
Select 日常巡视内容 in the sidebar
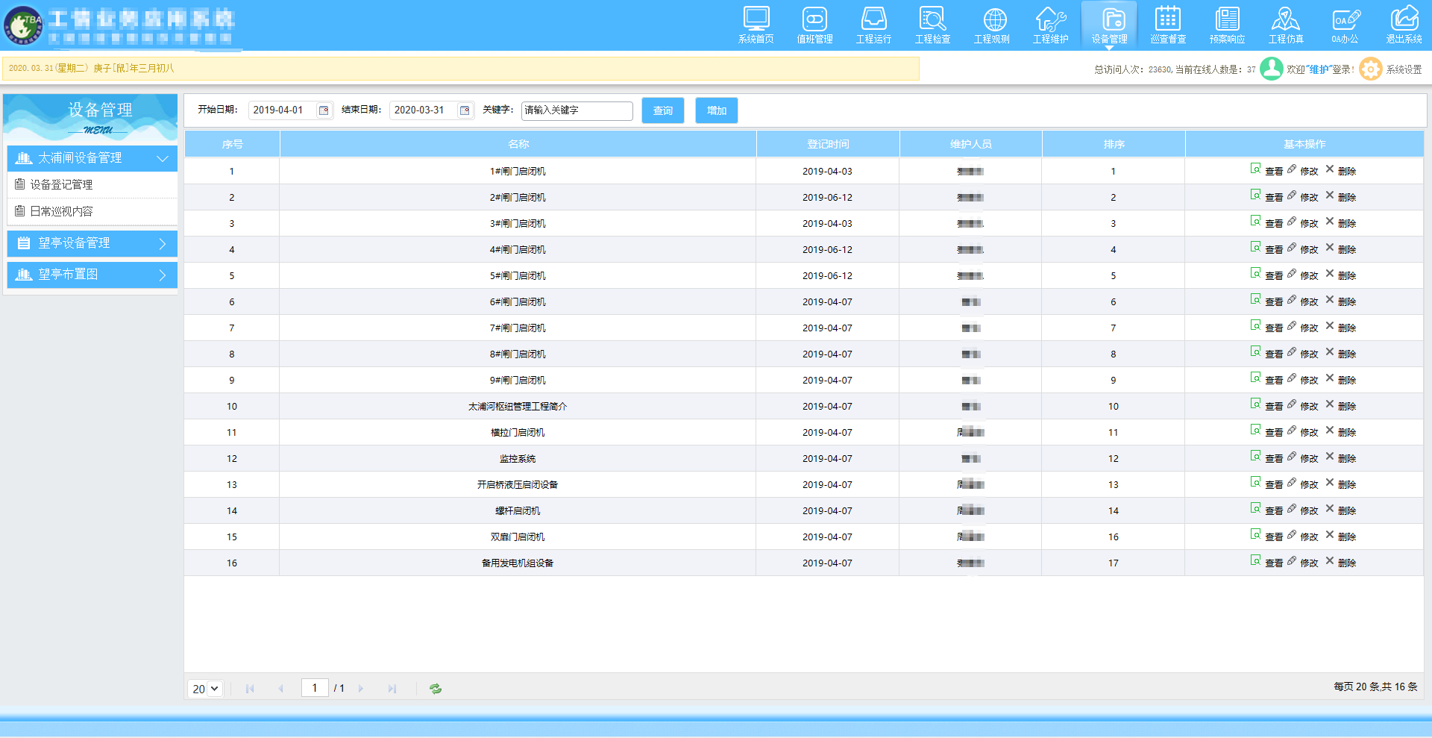(61, 211)
